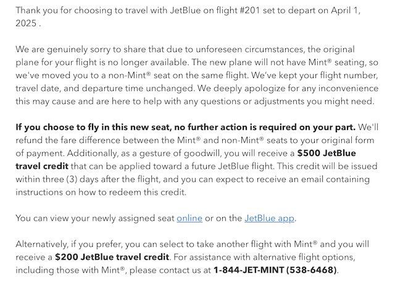The image size is (395, 288).
Task: Open the "online" seat viewing link
Action: (x=189, y=218)
